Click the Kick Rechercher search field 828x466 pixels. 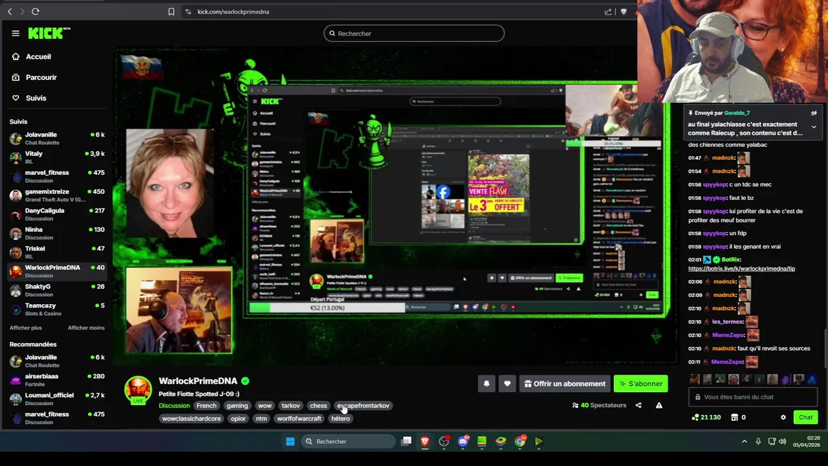click(414, 34)
